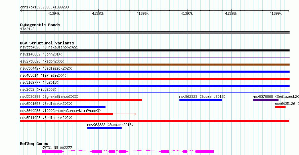Select the nsv5530288 red variant bar
The height and width of the screenshot is (155, 299).
(x=81, y=100)
